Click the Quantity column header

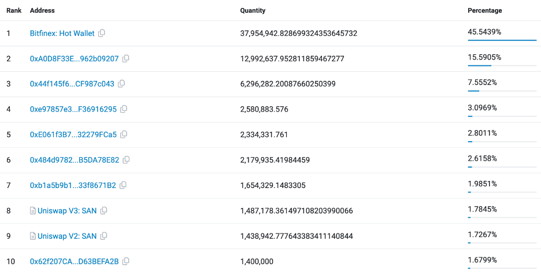pyautogui.click(x=253, y=11)
